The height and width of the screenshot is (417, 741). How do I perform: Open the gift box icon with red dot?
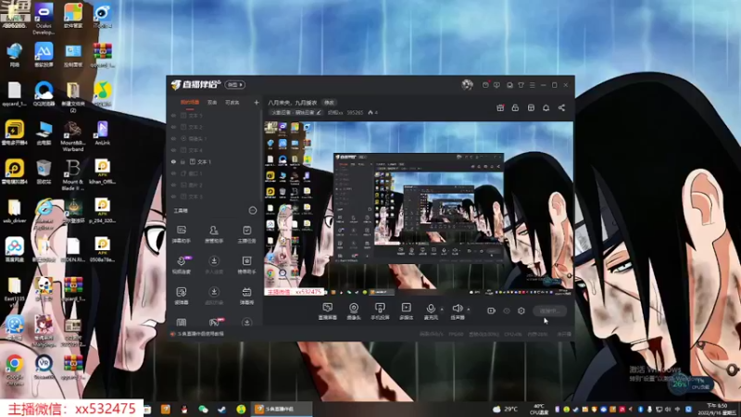[x=500, y=107]
